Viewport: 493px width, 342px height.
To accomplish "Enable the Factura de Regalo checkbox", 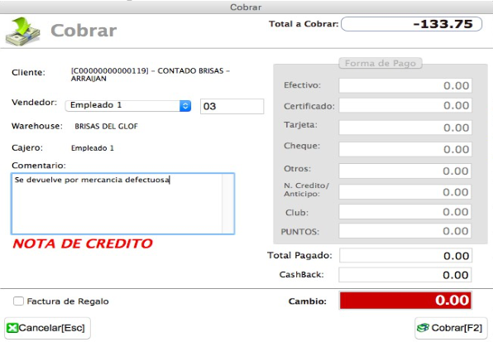I will coord(18,301).
